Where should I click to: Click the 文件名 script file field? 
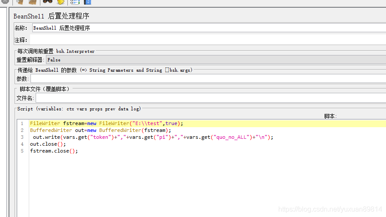point(211,98)
